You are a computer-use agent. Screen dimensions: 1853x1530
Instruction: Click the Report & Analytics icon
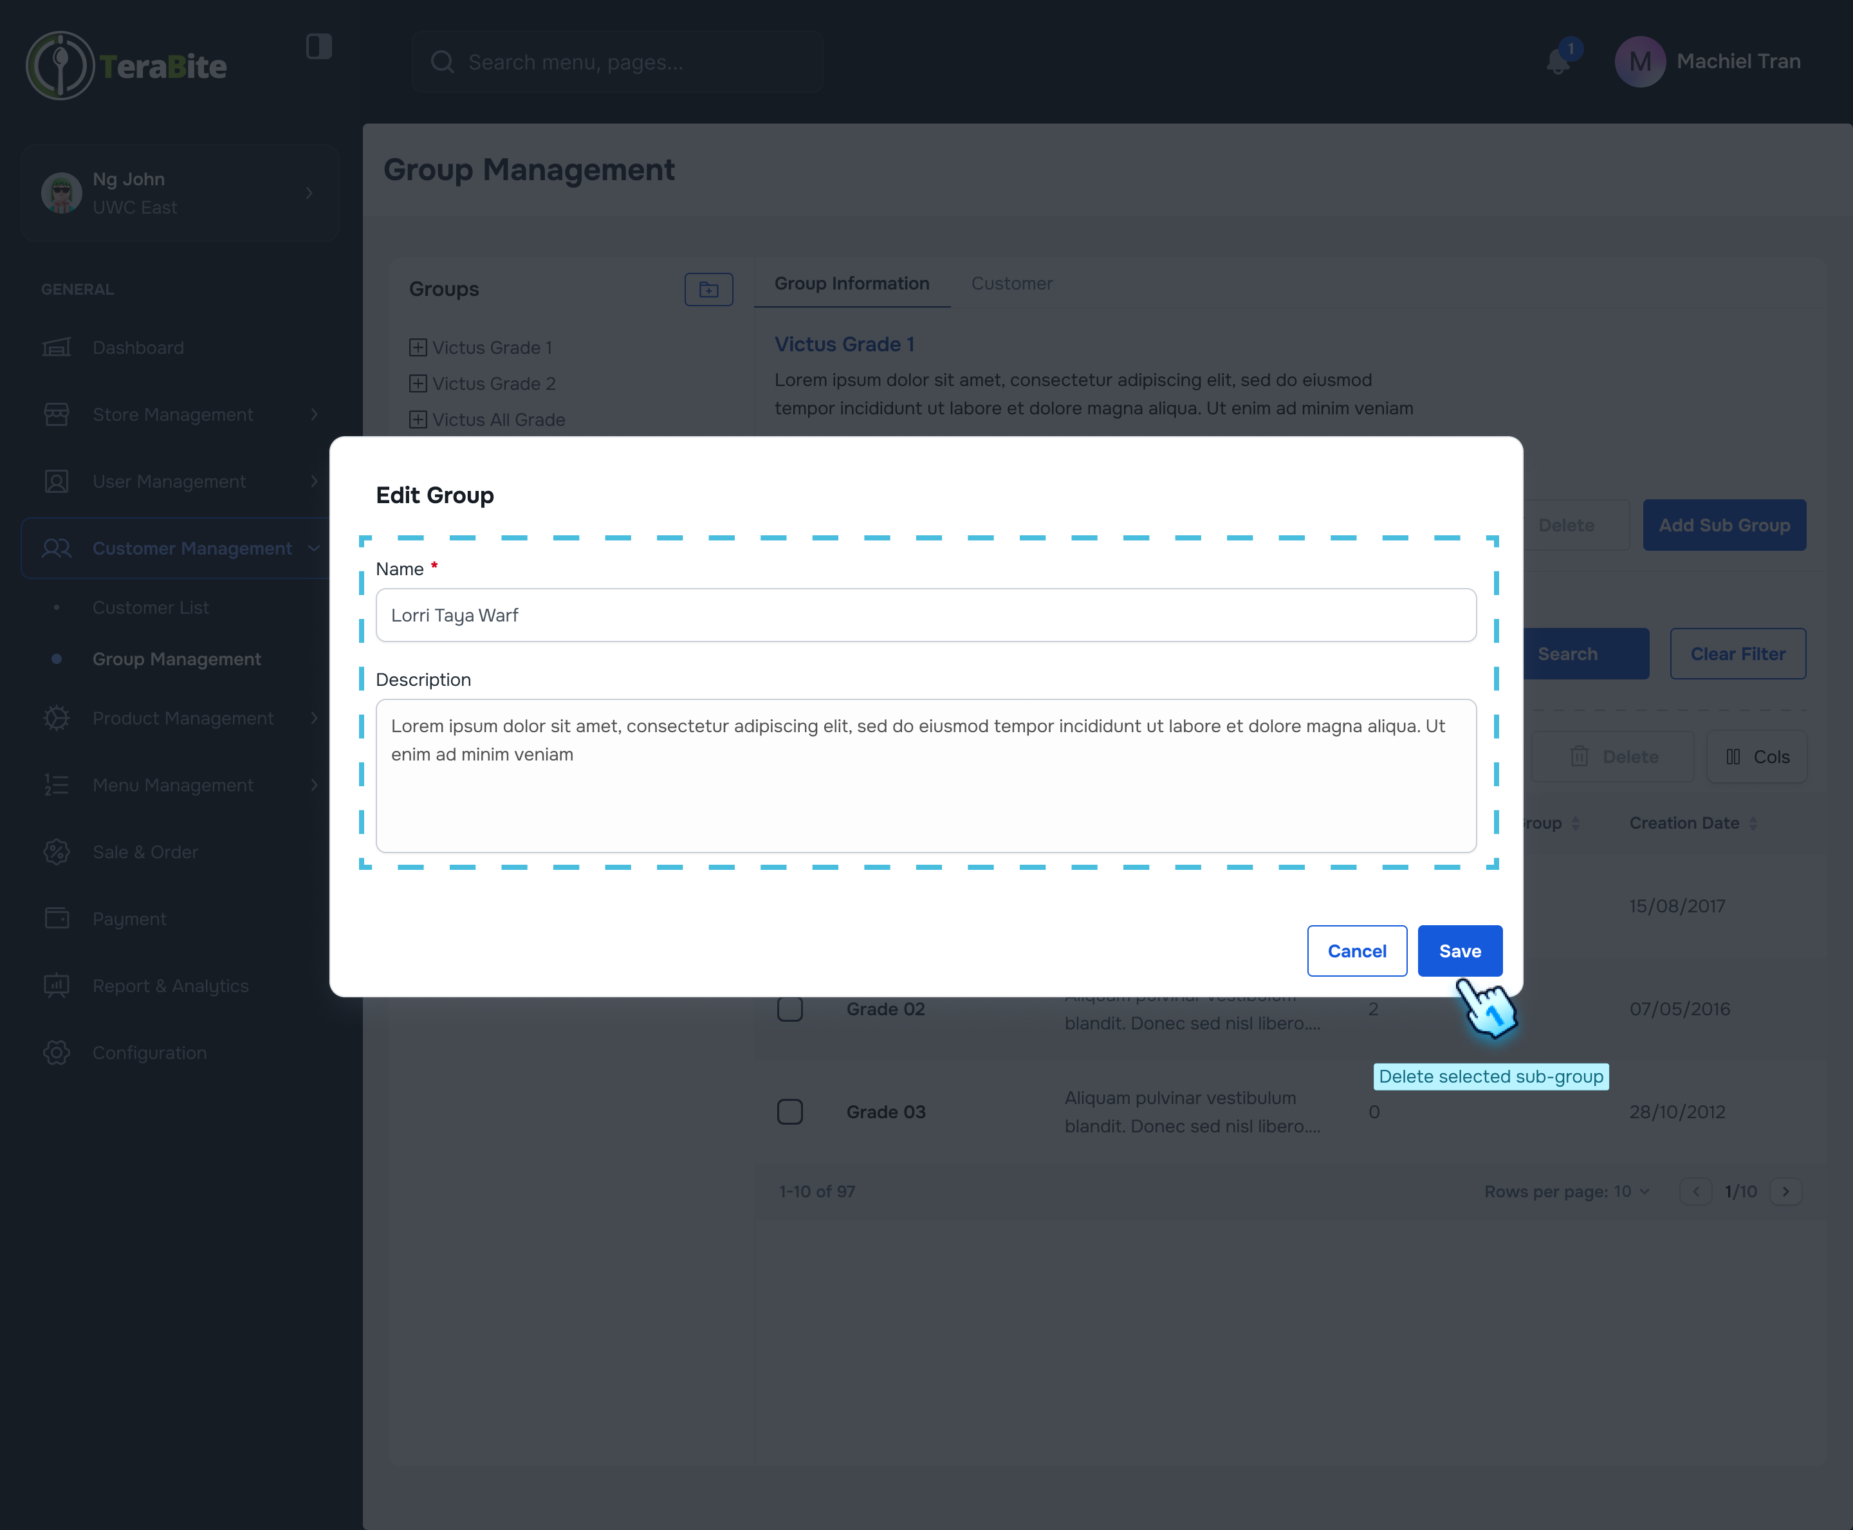[57, 985]
